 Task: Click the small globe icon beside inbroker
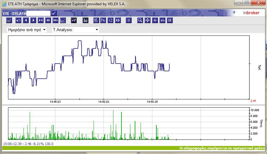click(234, 12)
